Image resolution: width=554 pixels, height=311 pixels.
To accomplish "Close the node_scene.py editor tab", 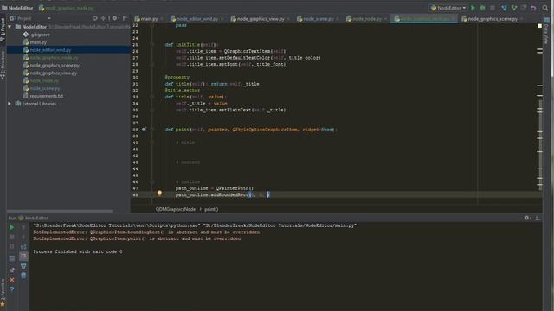I will coord(338,19).
